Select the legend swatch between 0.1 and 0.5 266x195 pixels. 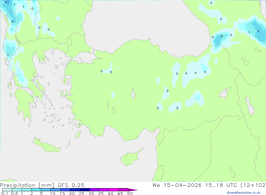click(7, 190)
